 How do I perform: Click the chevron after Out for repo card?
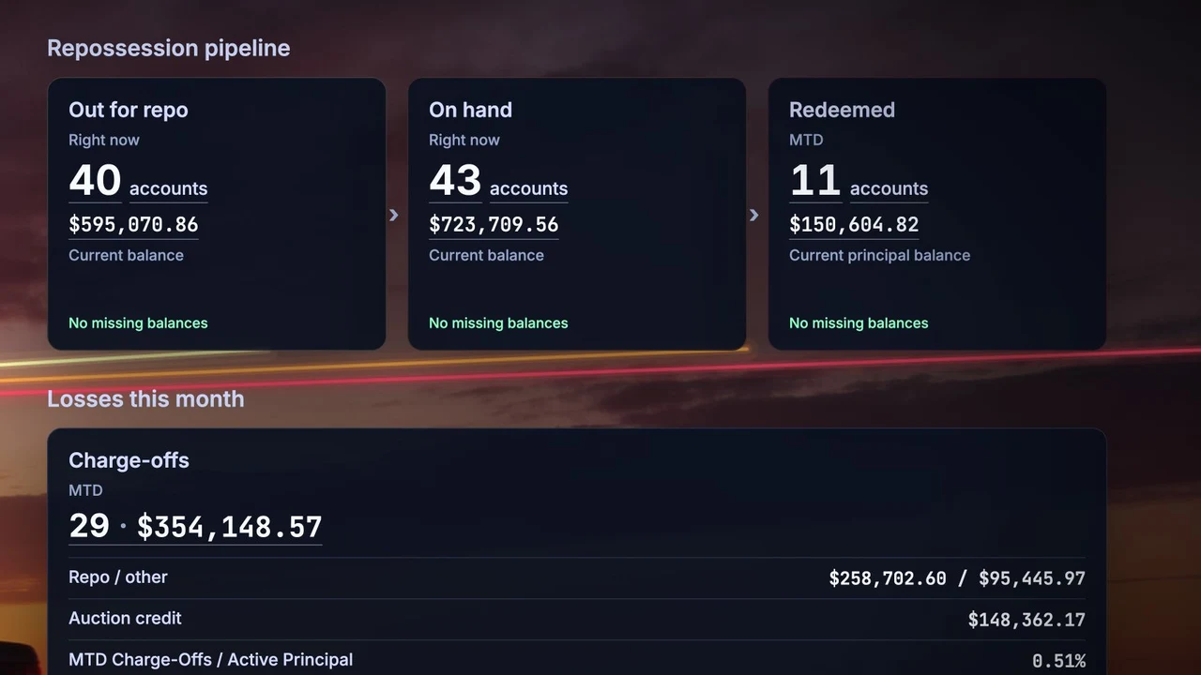point(394,216)
